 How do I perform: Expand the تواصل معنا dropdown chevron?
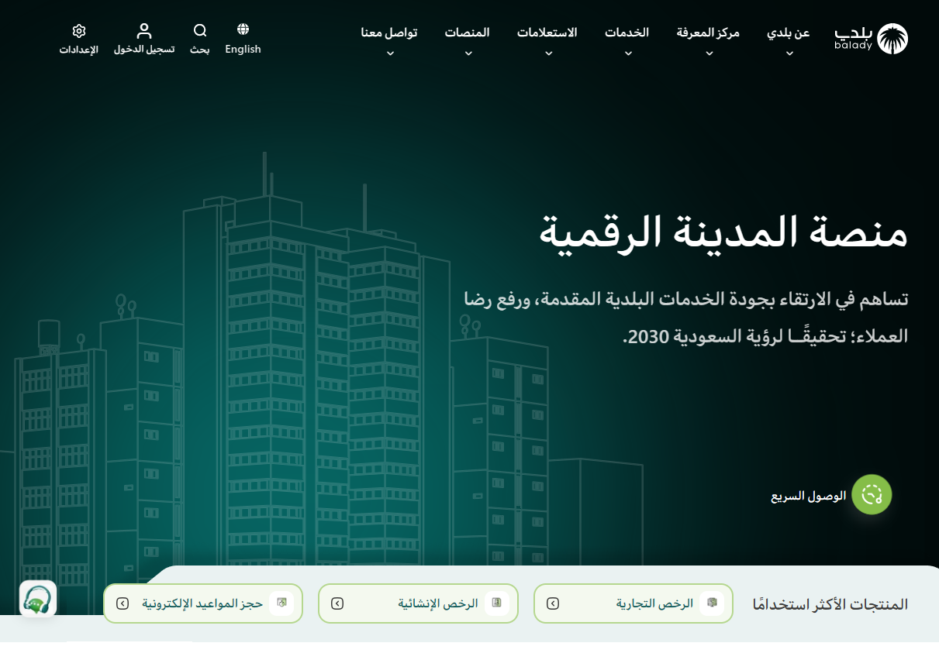click(x=390, y=53)
